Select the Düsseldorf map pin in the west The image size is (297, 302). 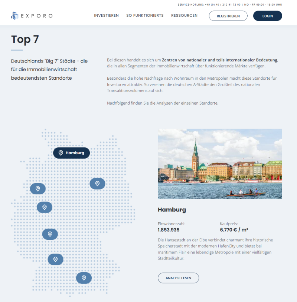pos(38,188)
